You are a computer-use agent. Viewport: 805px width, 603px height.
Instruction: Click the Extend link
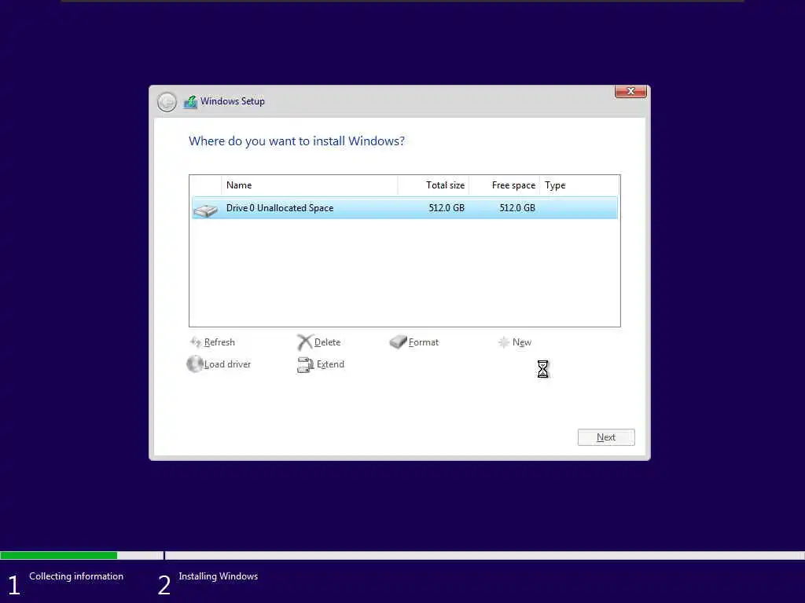click(x=330, y=364)
